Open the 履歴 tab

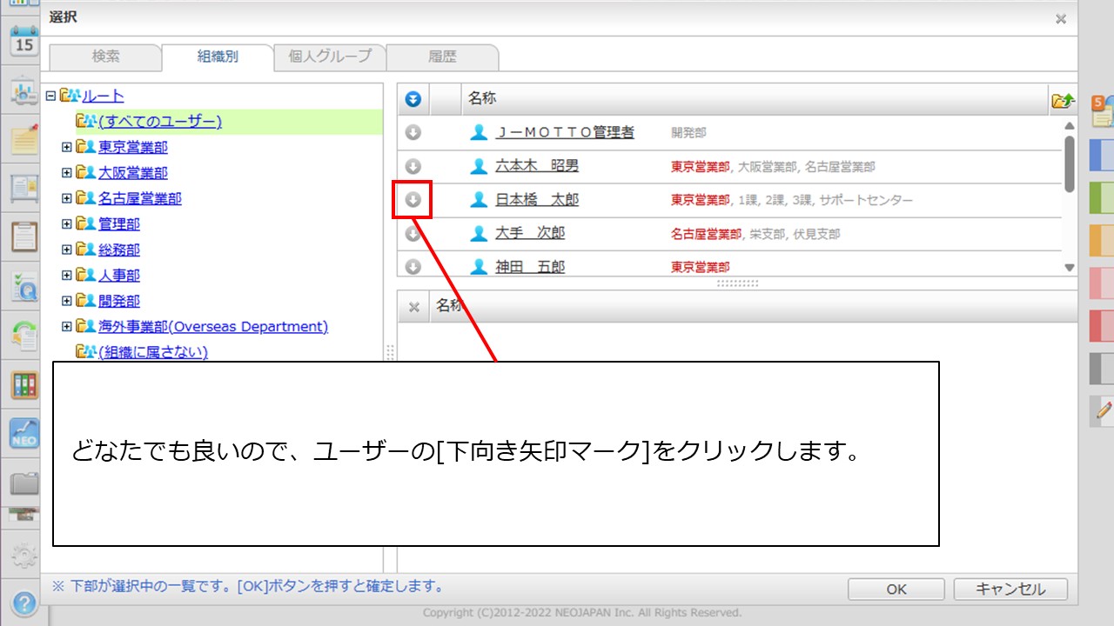pos(442,57)
